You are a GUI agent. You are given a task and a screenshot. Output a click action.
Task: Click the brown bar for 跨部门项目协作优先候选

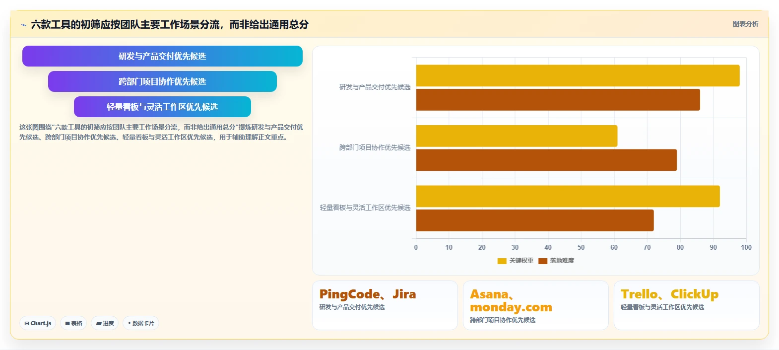(x=546, y=160)
